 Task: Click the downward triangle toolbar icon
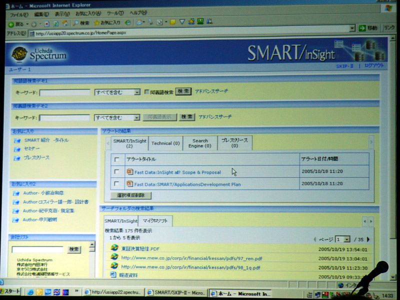coord(182,22)
